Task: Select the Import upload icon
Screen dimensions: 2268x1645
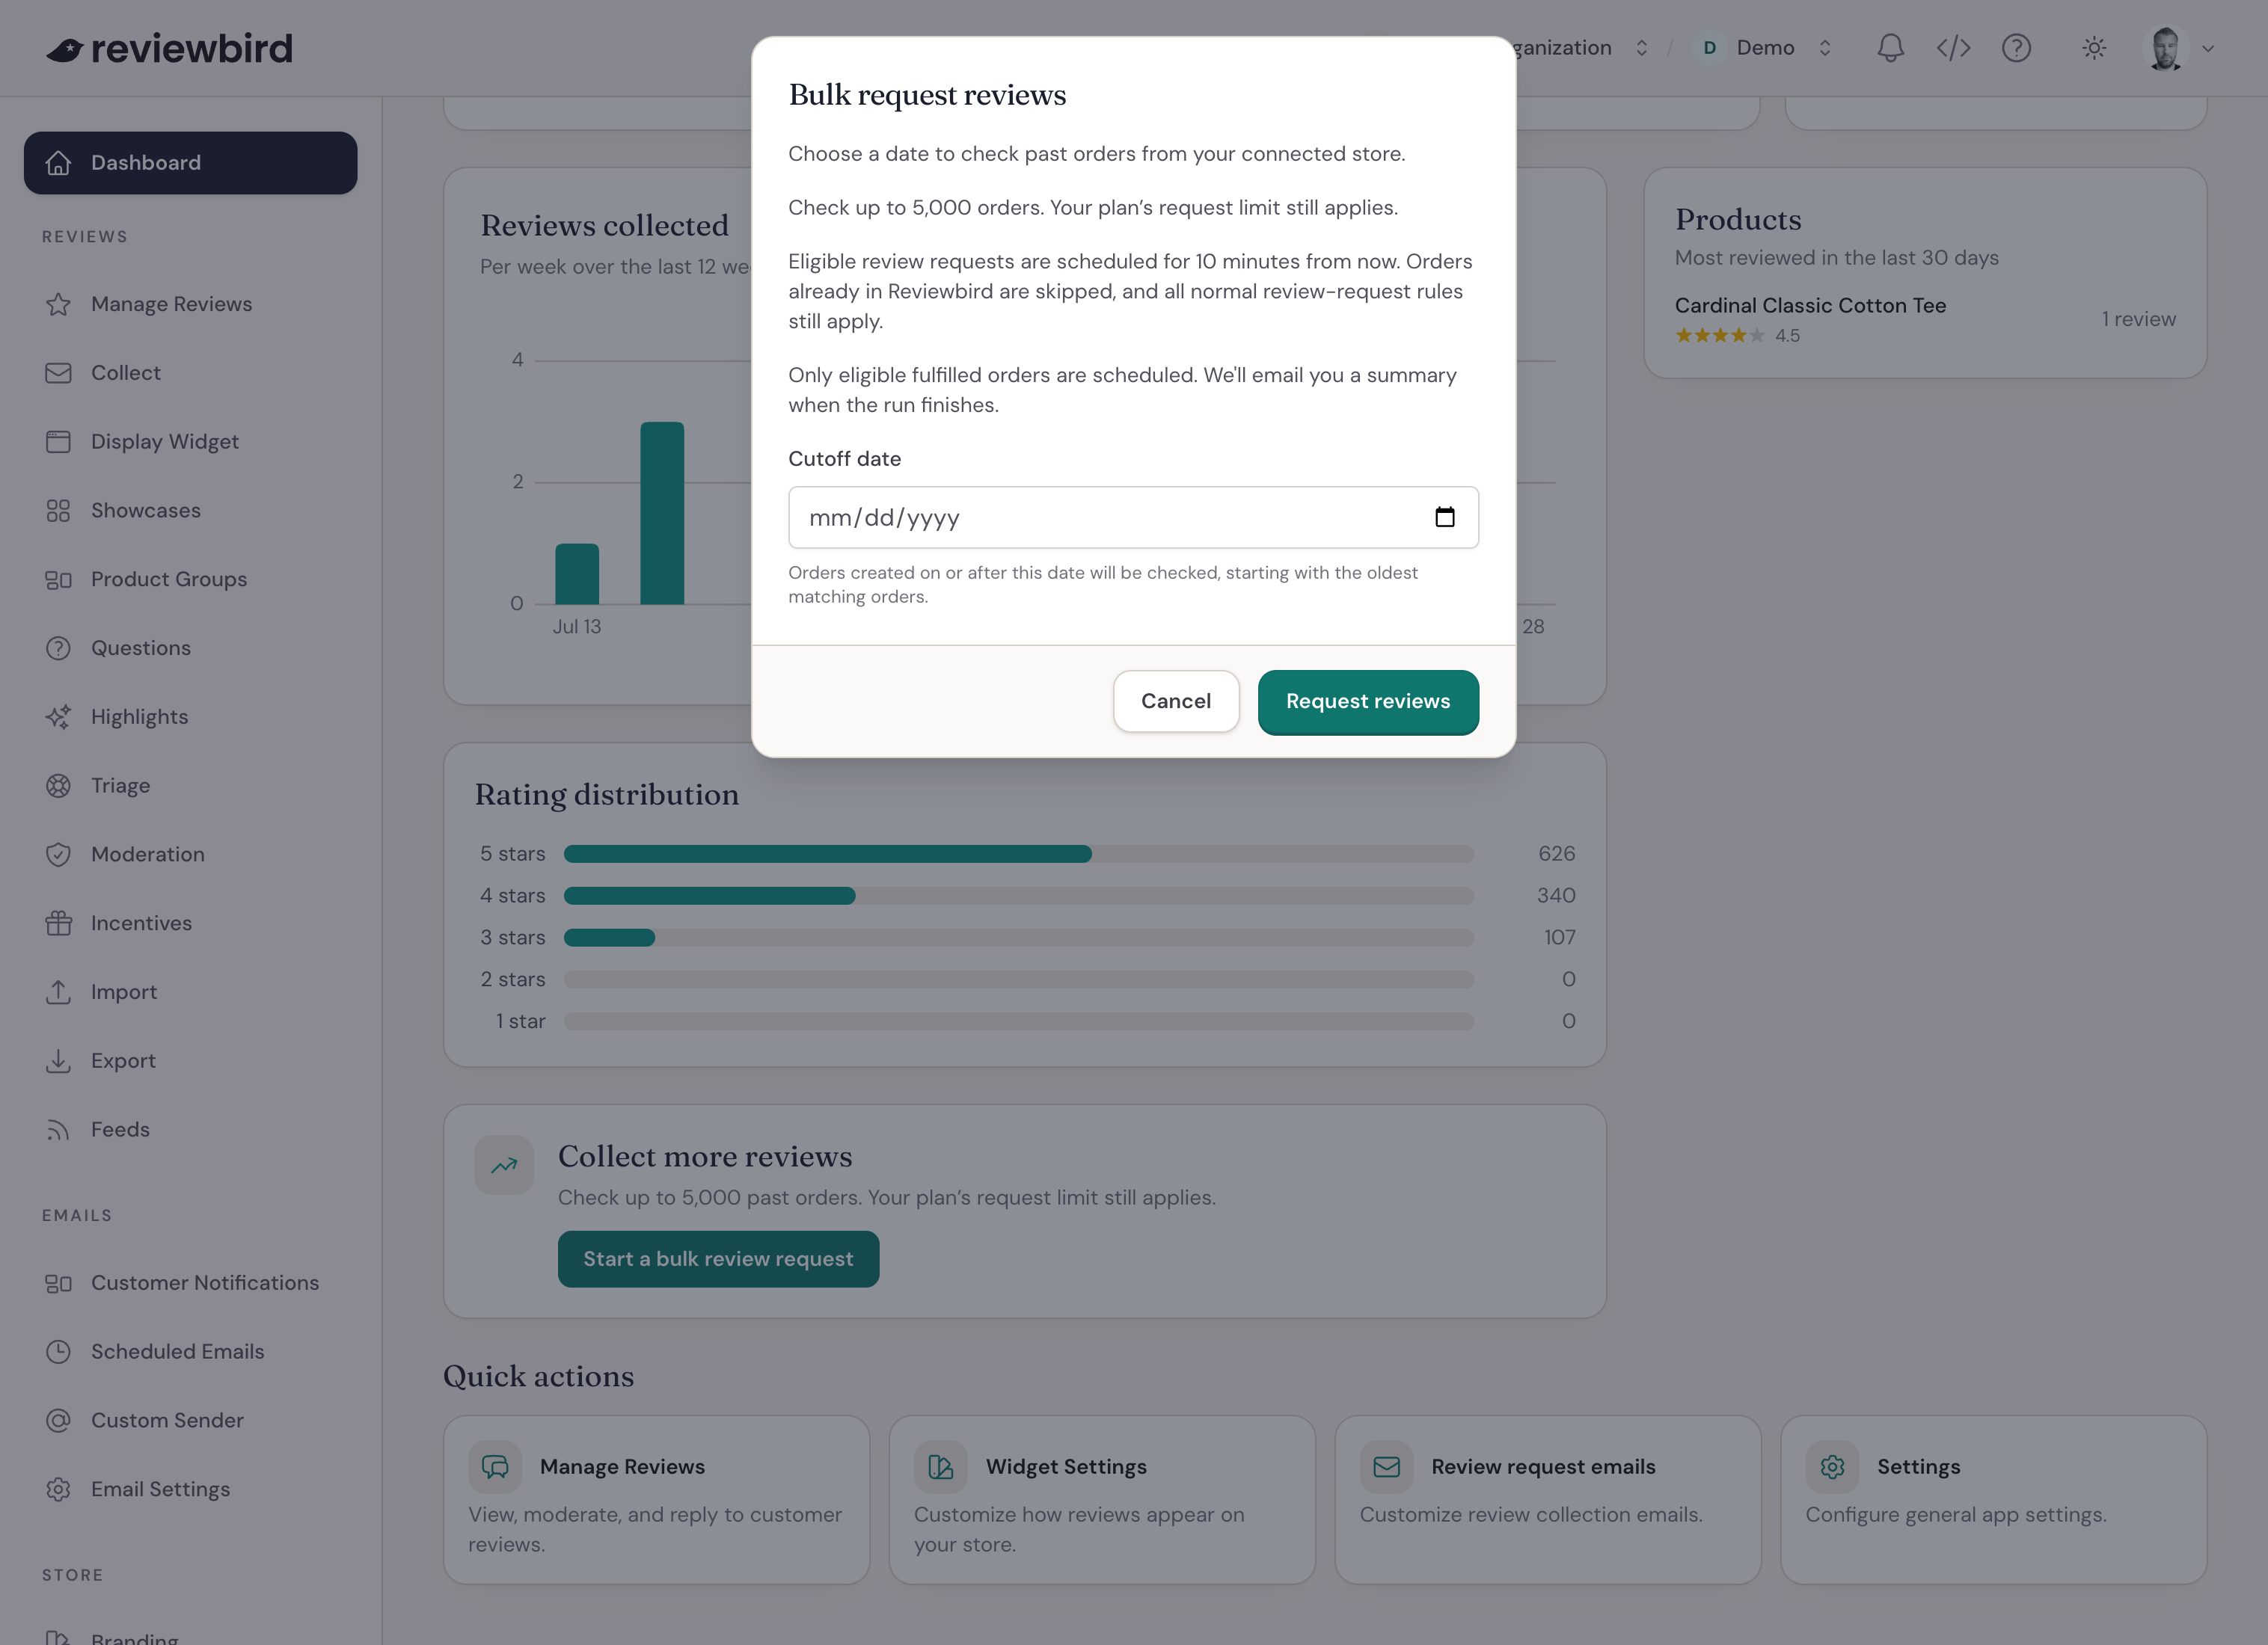Action: point(58,992)
